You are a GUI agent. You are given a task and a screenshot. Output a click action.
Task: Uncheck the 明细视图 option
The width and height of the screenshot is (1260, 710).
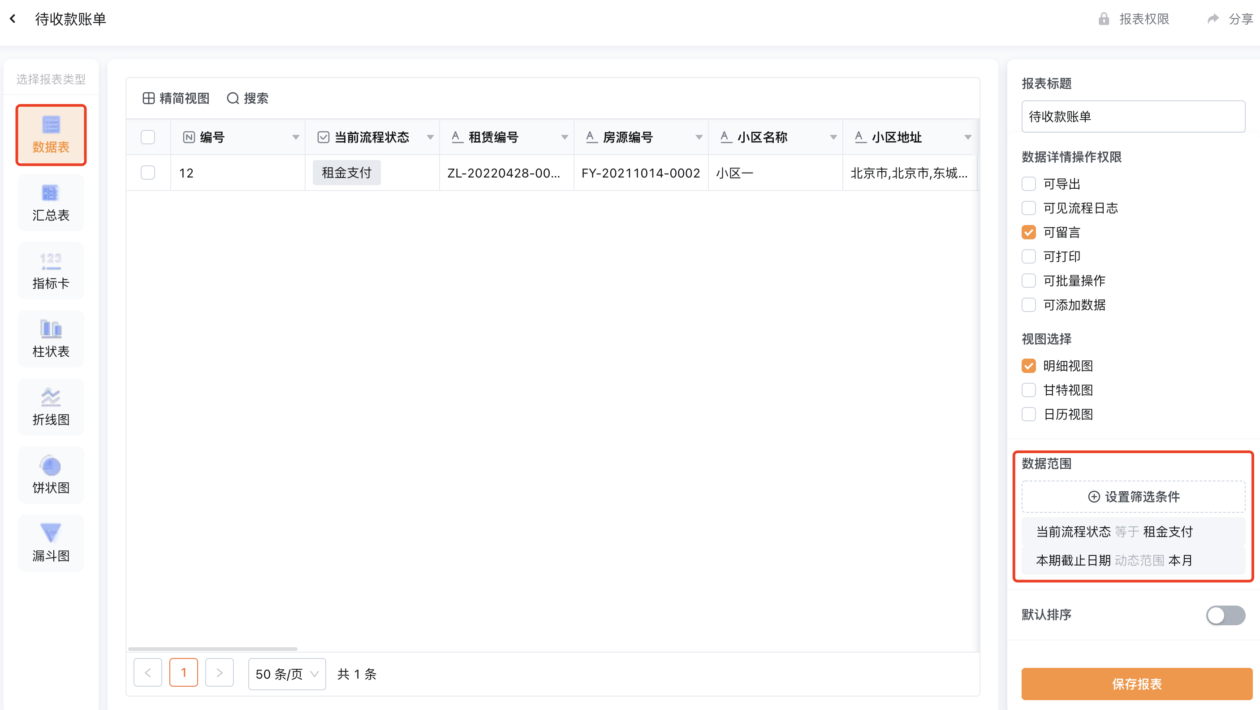pyautogui.click(x=1029, y=366)
